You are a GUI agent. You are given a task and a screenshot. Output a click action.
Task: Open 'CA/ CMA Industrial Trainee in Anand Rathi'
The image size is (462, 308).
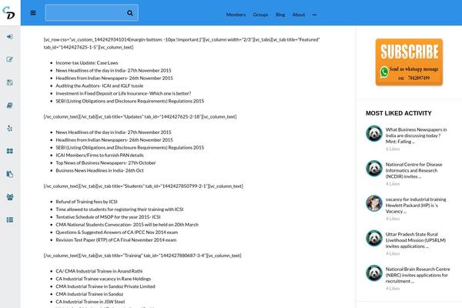99,271
